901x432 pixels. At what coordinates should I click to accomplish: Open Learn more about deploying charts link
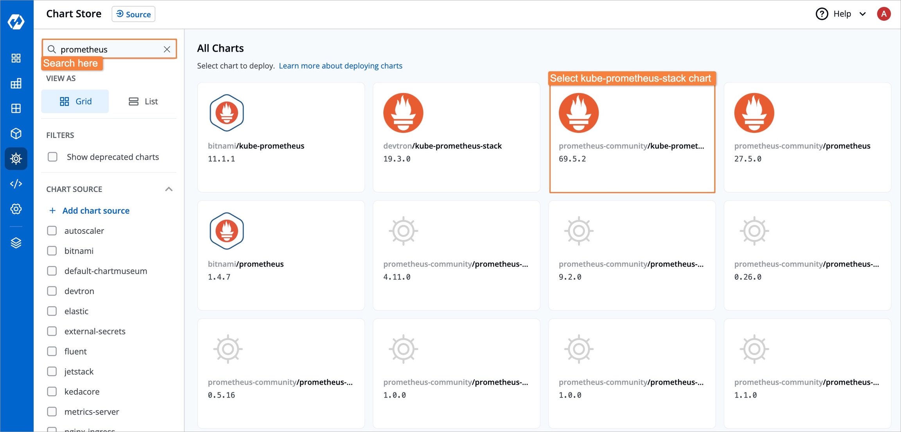(x=340, y=66)
